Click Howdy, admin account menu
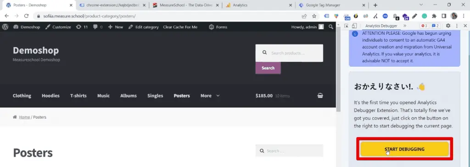Screen dimensions: 470x167 (x=308, y=27)
